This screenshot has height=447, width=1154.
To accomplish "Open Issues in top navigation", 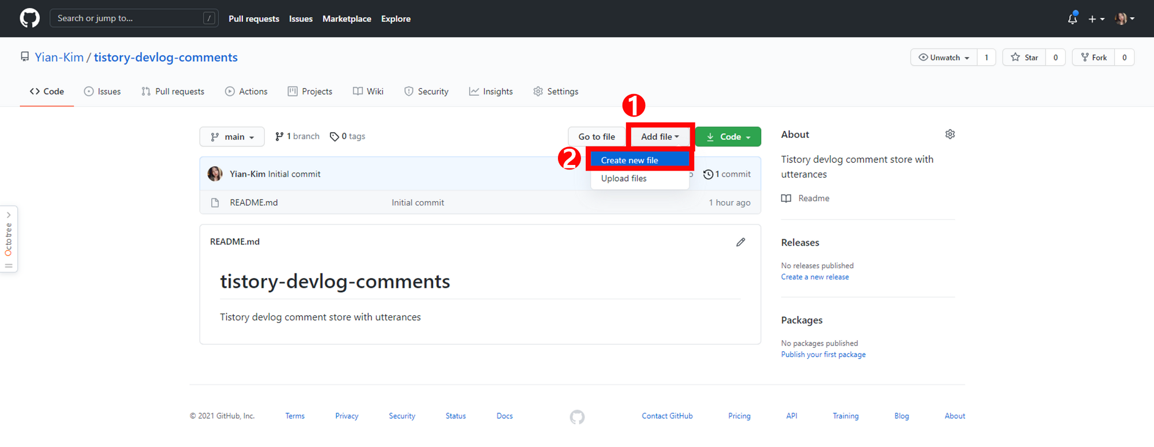I will pos(301,18).
